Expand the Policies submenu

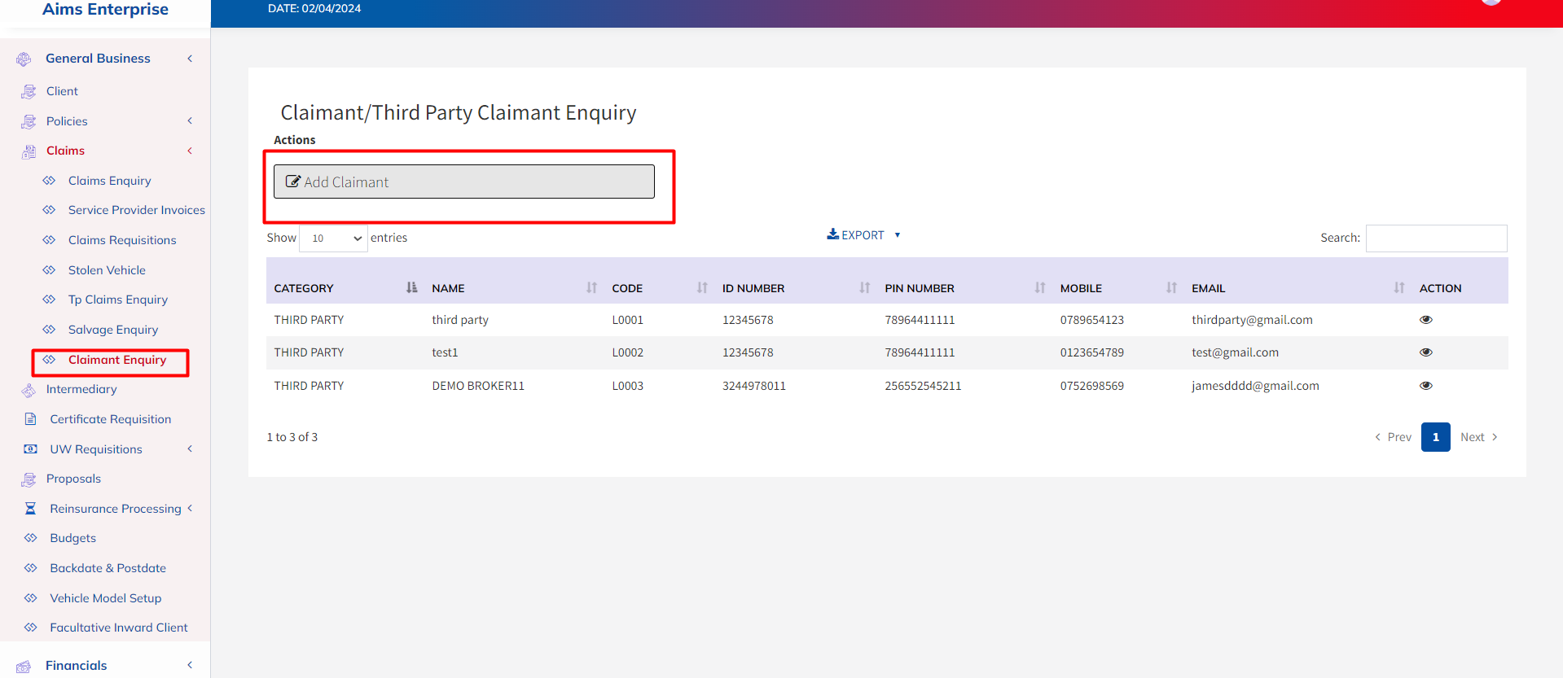coord(190,121)
